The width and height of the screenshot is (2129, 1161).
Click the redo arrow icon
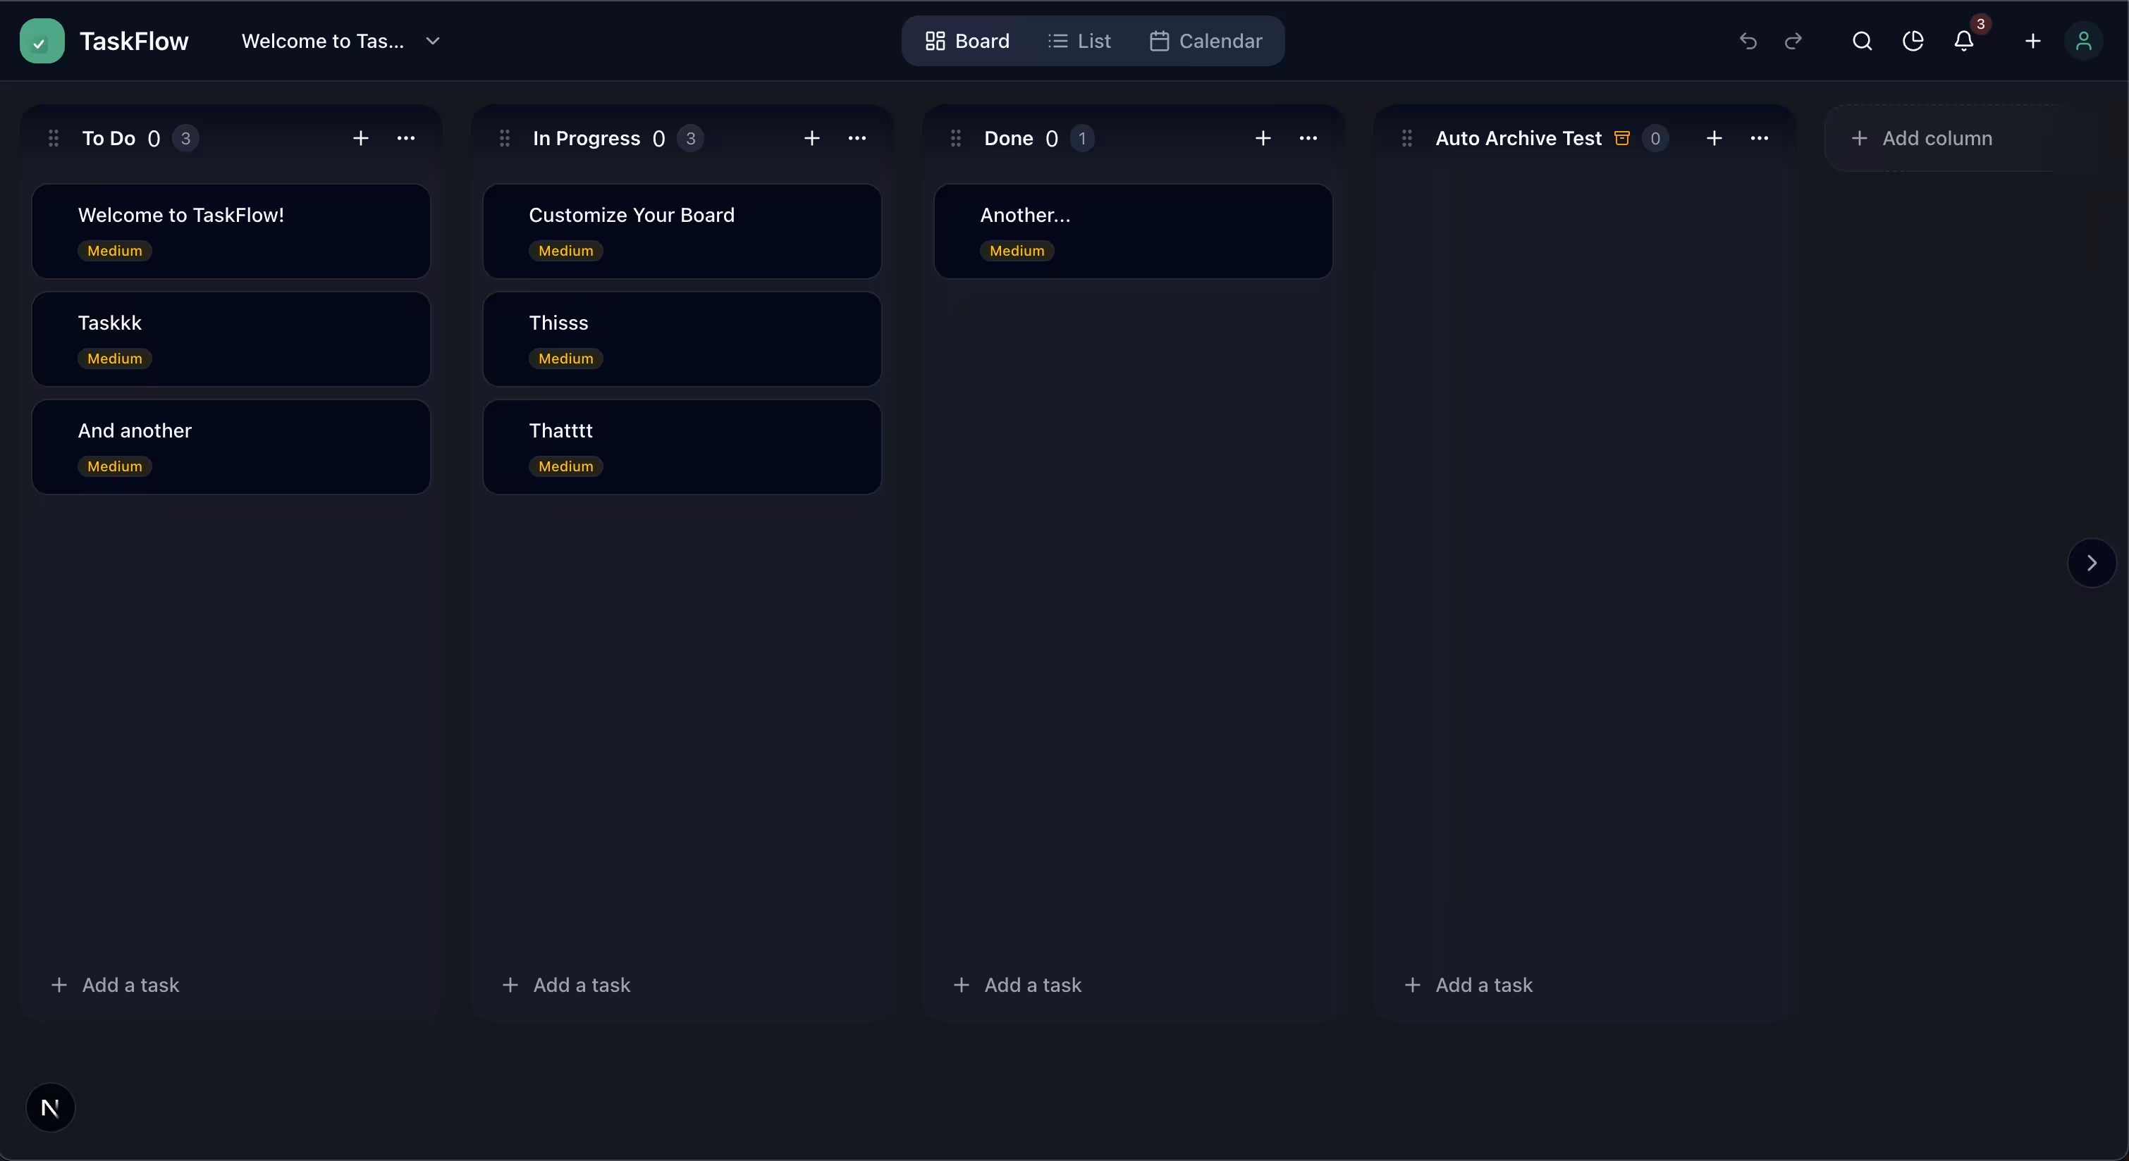point(1794,40)
